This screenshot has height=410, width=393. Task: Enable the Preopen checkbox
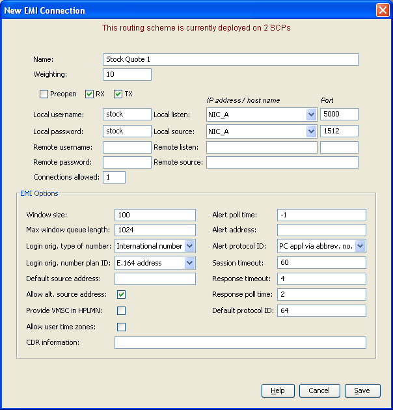(44, 94)
